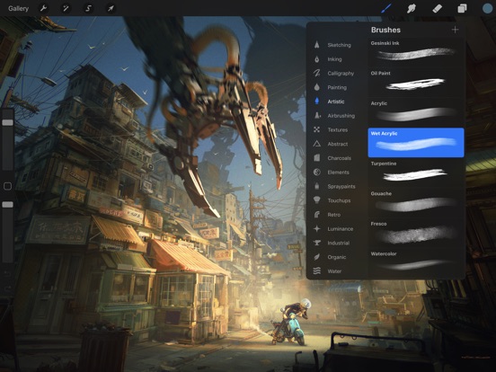The width and height of the screenshot is (496, 372).
Task: Choose the Acrylic brush
Action: point(416,112)
